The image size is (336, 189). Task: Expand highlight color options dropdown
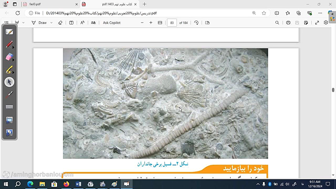pos(23,23)
